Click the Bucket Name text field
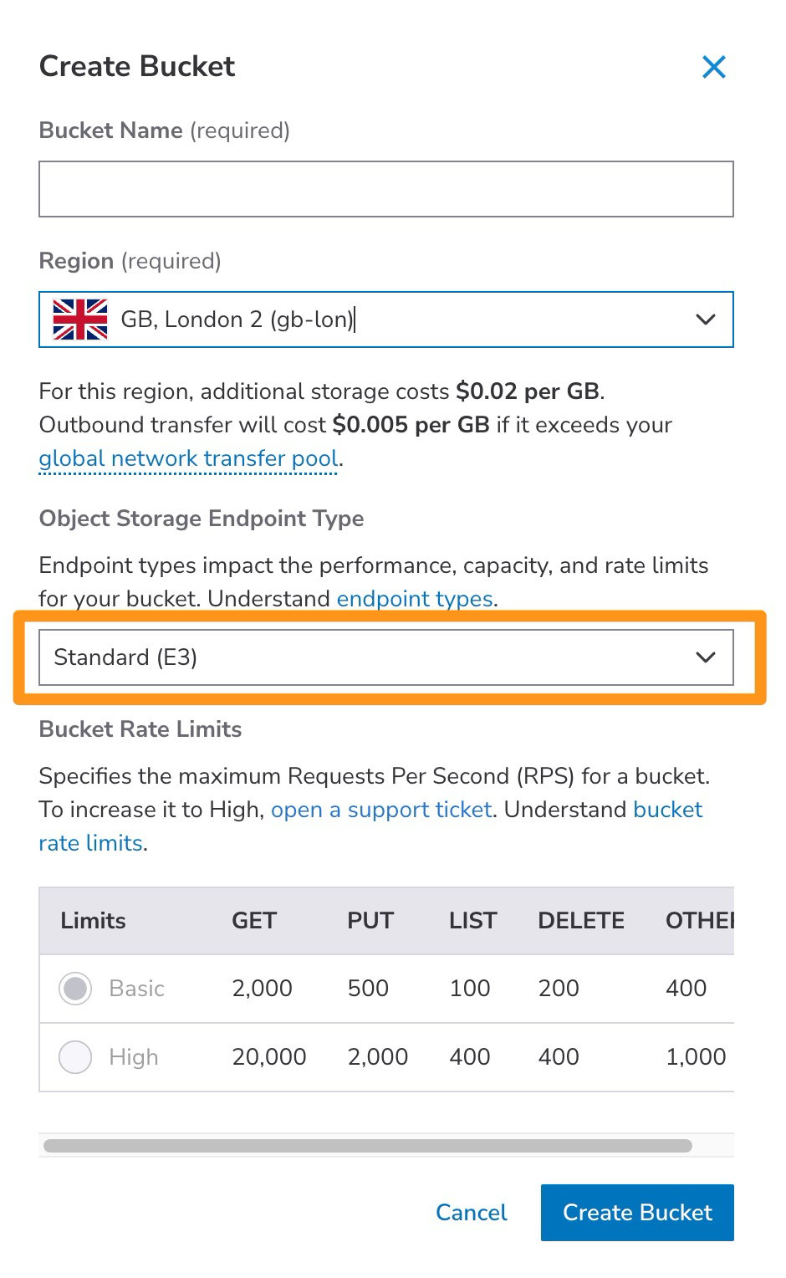 coord(386,189)
